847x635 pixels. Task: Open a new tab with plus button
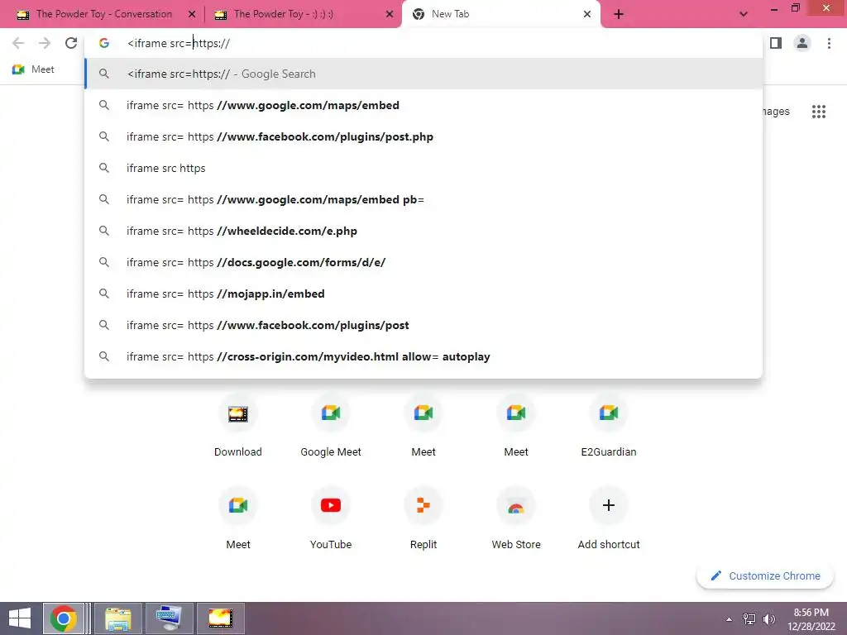(619, 14)
